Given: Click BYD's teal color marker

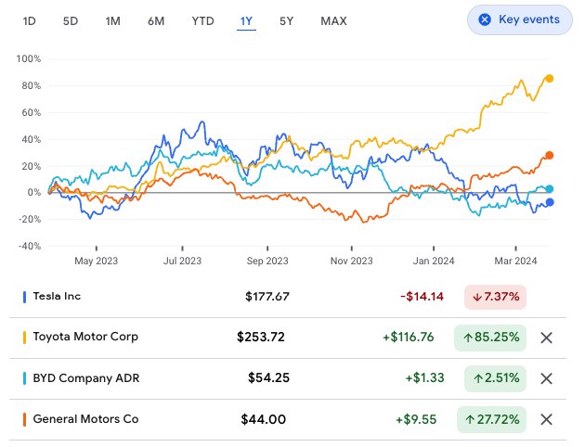Looking at the screenshot, I should point(25,378).
